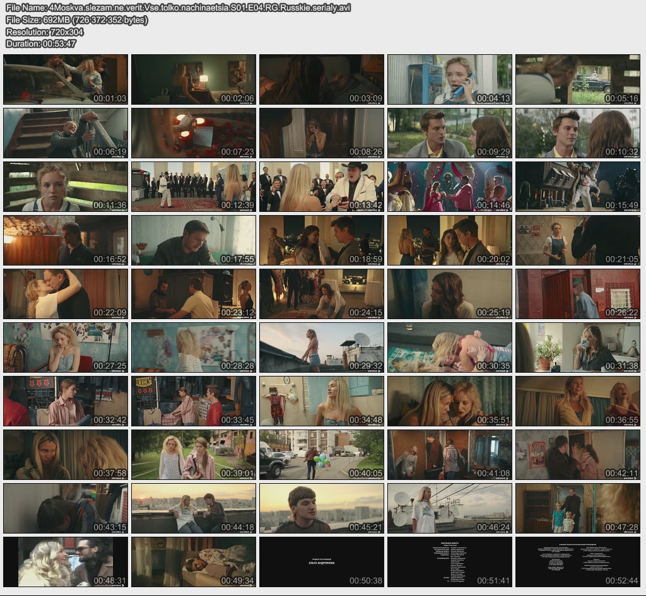
Task: Open the sunset portrait frame at 00:45:21
Action: (x=322, y=508)
